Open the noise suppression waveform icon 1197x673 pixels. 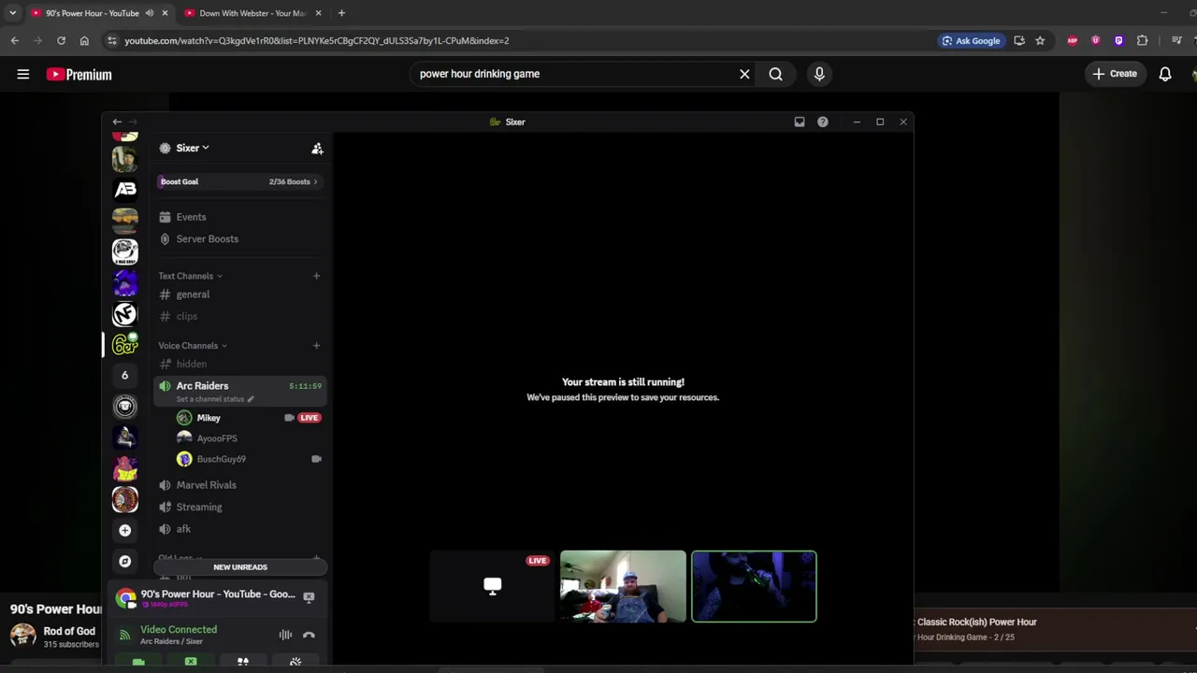tap(285, 635)
